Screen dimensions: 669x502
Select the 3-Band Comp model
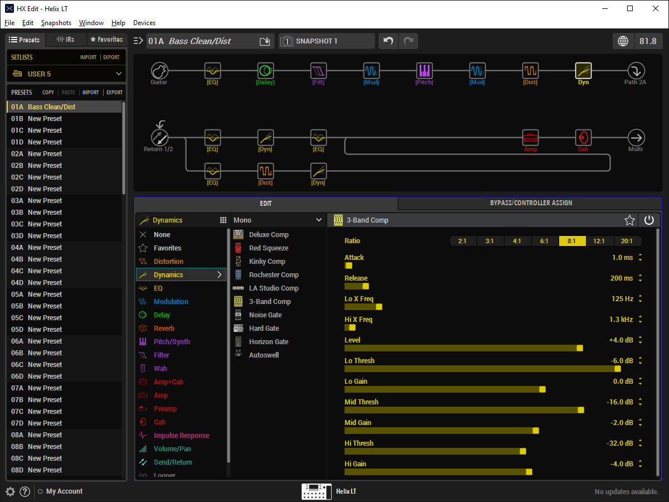pyautogui.click(x=270, y=302)
